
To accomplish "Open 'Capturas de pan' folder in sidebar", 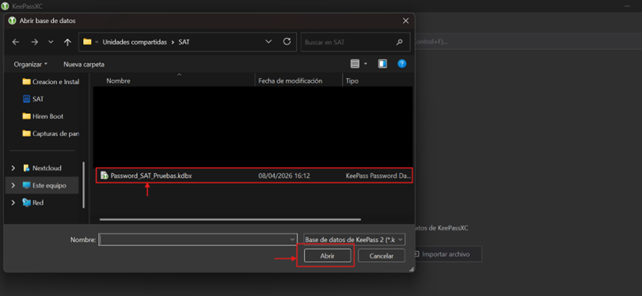I will click(51, 134).
